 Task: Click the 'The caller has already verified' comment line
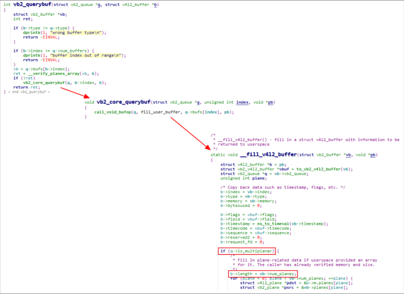[304, 265]
